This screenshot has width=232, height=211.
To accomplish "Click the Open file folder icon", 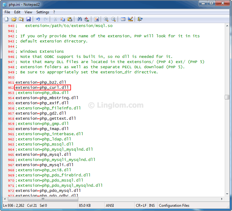I will pyautogui.click(x=14, y=19).
